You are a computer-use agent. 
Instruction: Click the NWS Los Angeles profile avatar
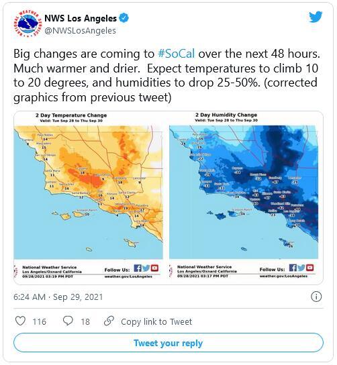(x=28, y=24)
